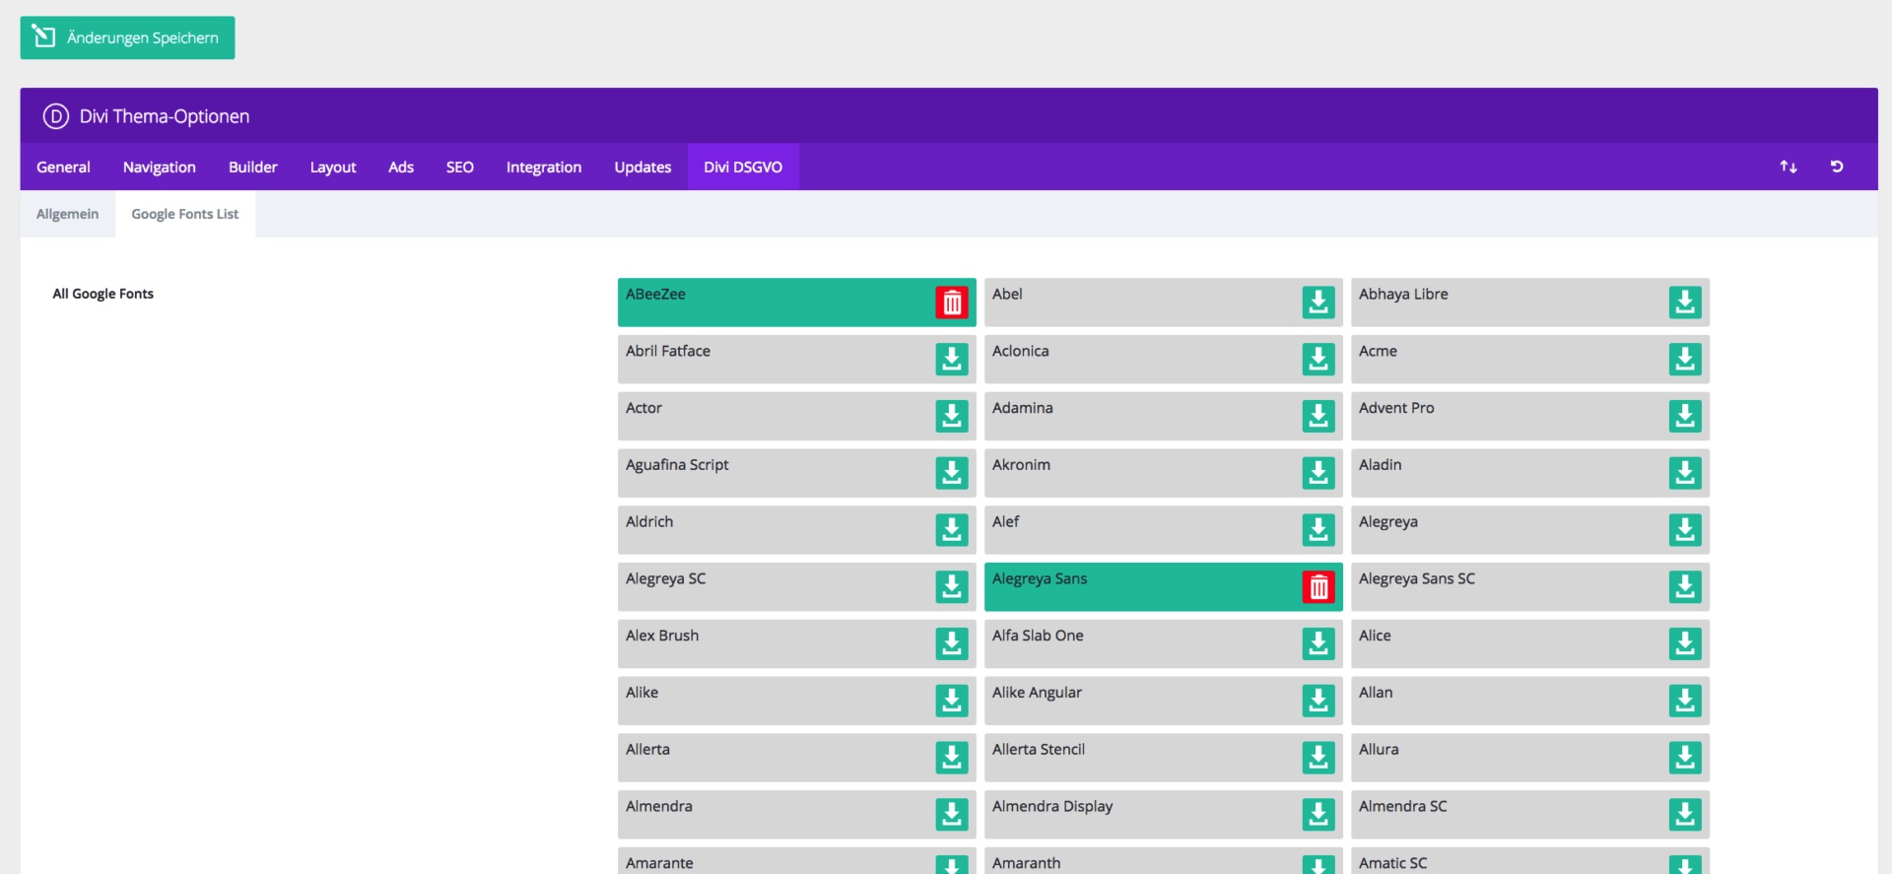
Task: Click the Alegreya Sans font name
Action: click(1040, 578)
